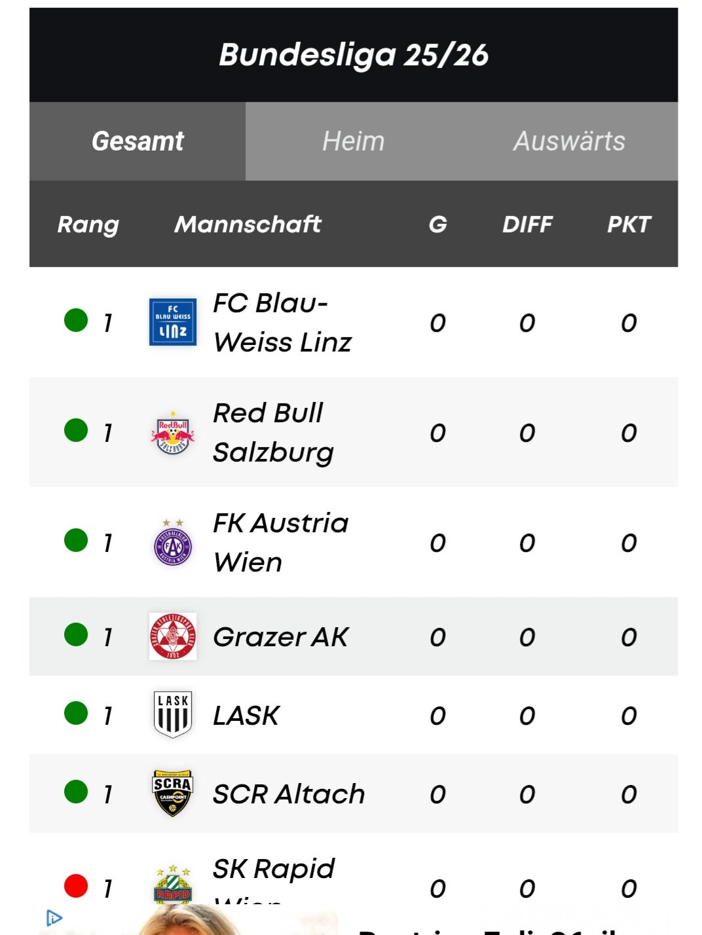The width and height of the screenshot is (702, 935).
Task: Select the Grazer AK club badge
Action: [173, 636]
